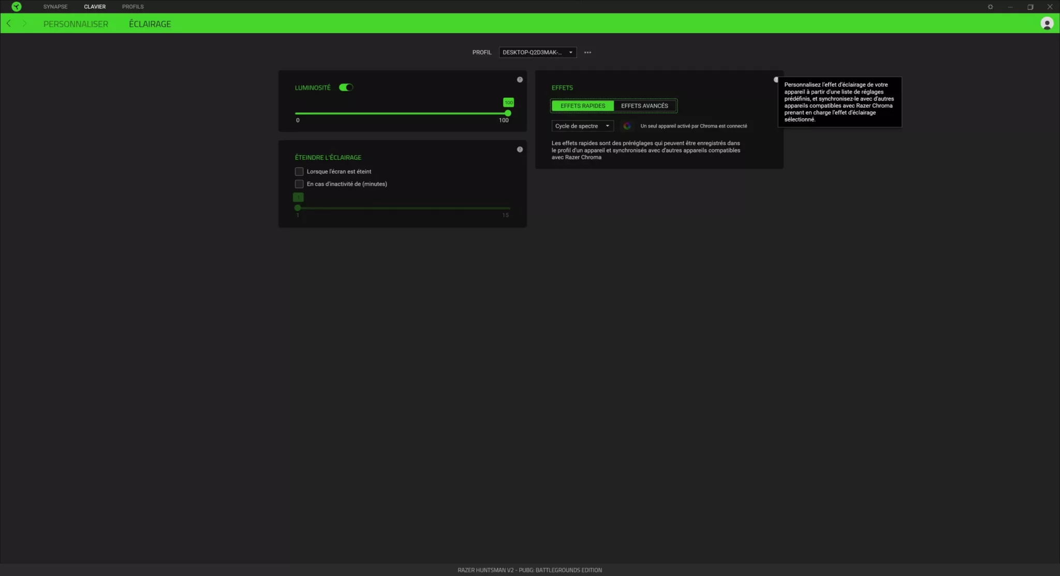Open the Personnaliser section
The height and width of the screenshot is (576, 1060).
pos(76,23)
